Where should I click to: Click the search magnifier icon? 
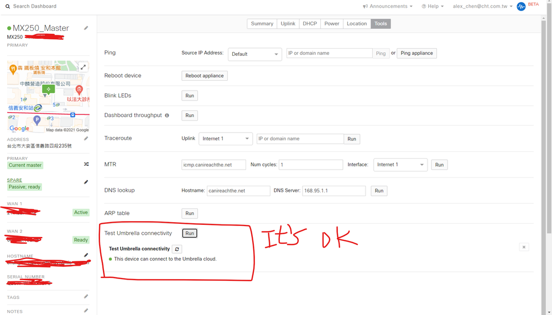tap(8, 6)
